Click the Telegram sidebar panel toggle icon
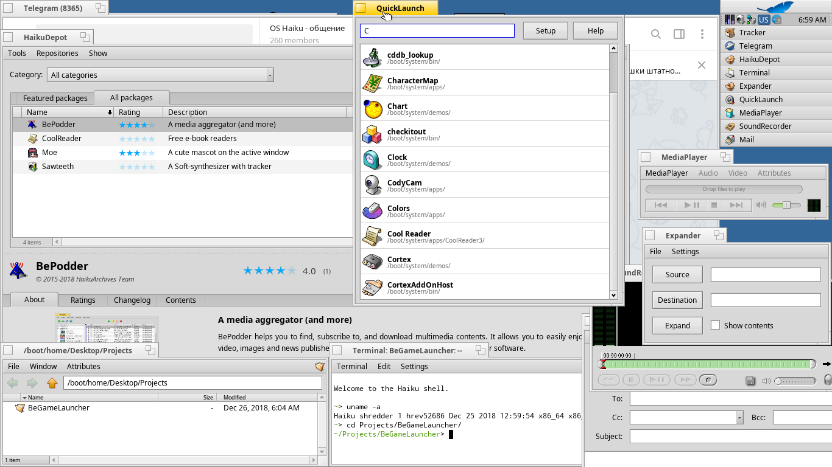This screenshot has height=467, width=832. click(679, 34)
